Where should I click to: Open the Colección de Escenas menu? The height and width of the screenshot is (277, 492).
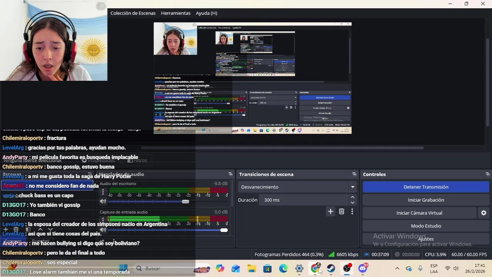pyautogui.click(x=133, y=13)
